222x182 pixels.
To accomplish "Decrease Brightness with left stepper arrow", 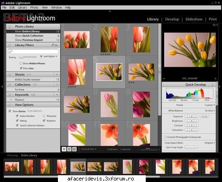I will pyautogui.click(x=187, y=121).
